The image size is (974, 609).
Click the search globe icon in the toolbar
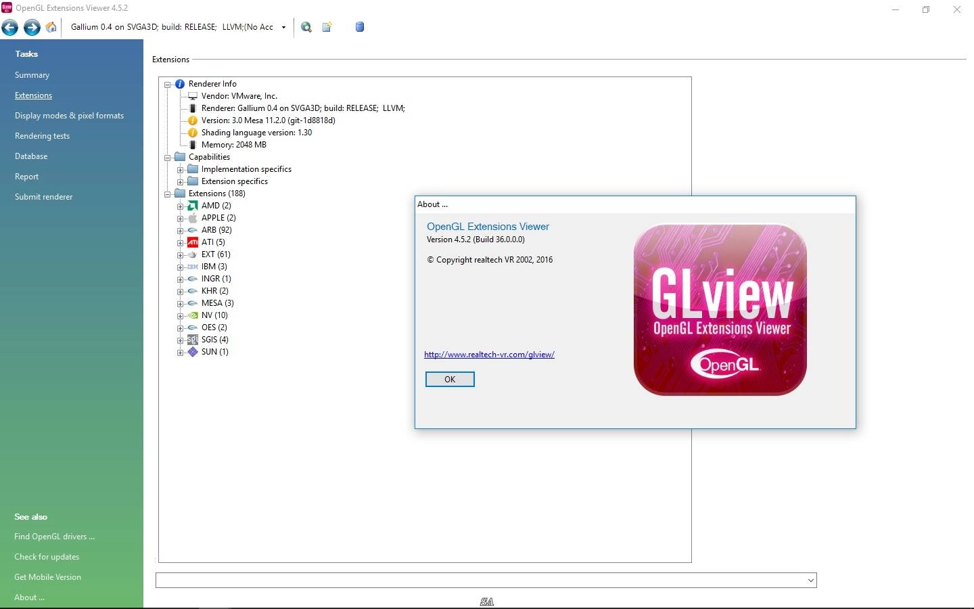pos(306,27)
